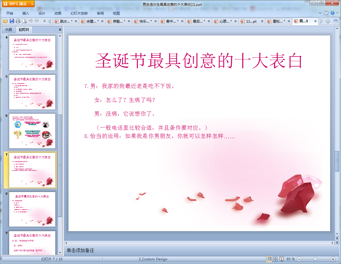The width and height of the screenshot is (341, 264).
Task: Select slide 8 thumbnail
Action: (x=32, y=209)
